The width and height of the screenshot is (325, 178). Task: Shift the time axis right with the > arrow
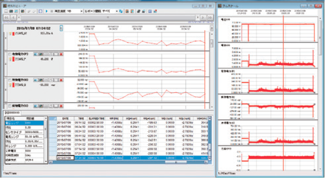coord(211,28)
